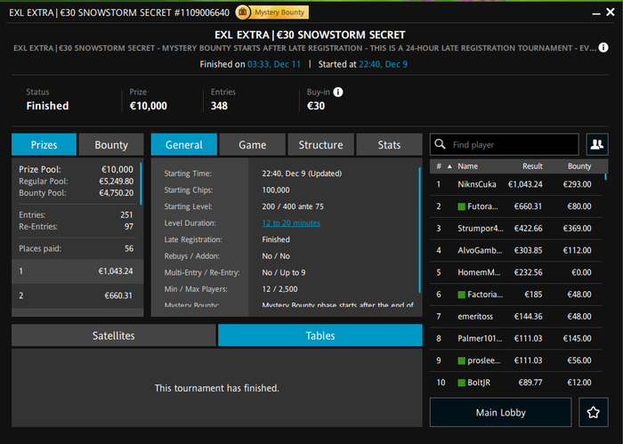
Task: Click Regular Pool value €5,249.80
Action: [116, 182]
